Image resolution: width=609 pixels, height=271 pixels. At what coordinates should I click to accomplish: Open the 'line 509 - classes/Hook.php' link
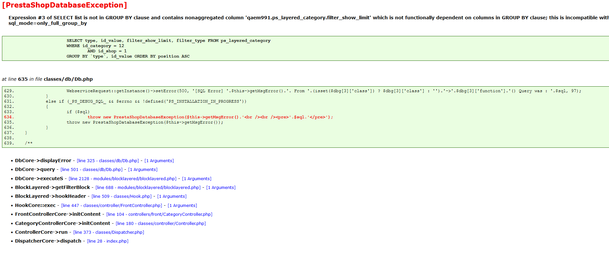click(x=122, y=196)
